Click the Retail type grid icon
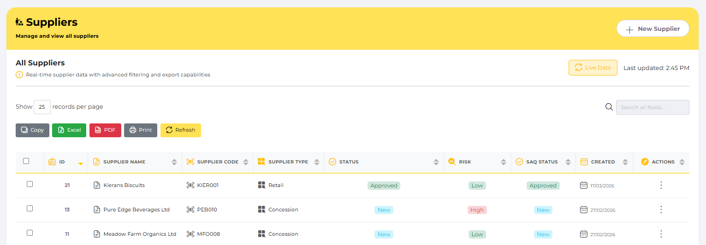 click(x=262, y=185)
